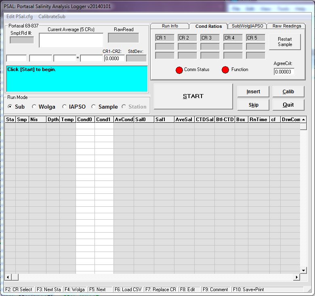Screen dimensions: 315x296
Task: Open the CalibrateSub menu
Action: click(x=52, y=17)
